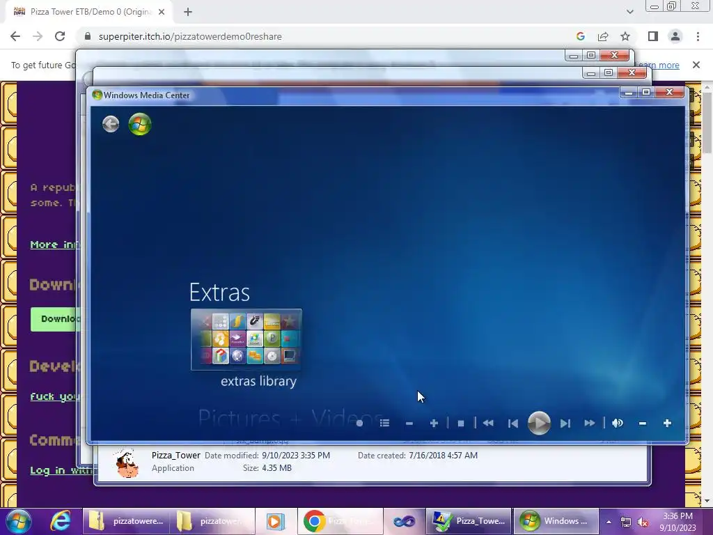
Task: Open Google icon in address bar
Action: [580, 36]
